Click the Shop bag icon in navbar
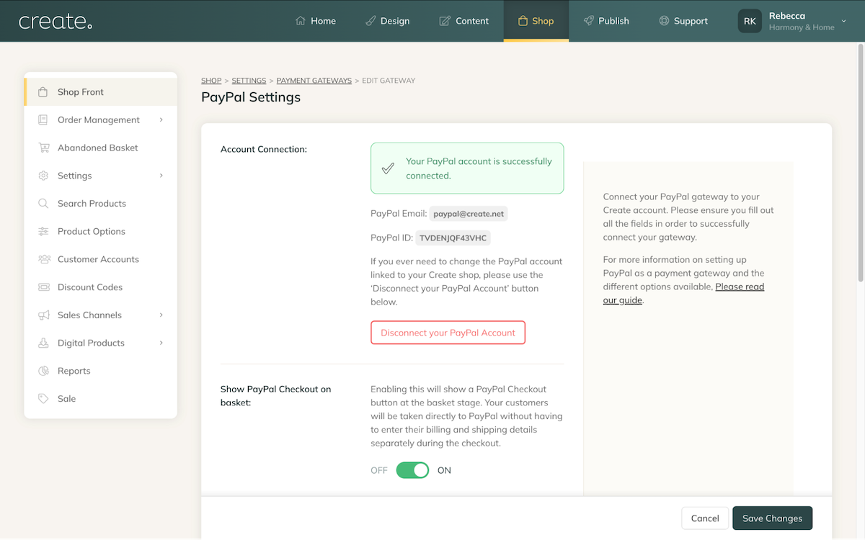 coord(523,21)
